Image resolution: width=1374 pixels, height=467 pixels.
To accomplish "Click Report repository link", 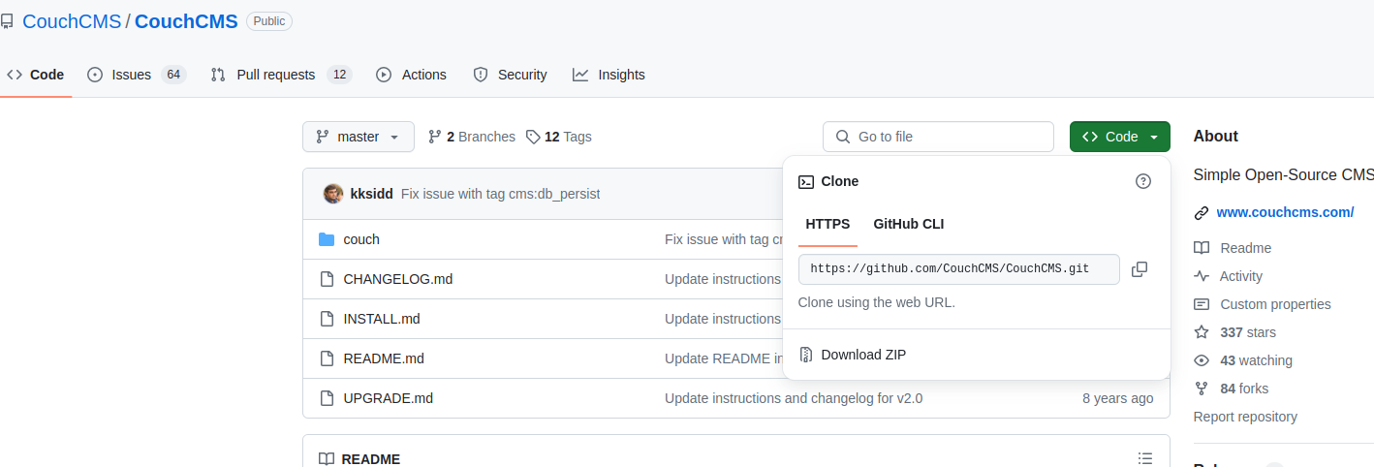I will point(1245,417).
